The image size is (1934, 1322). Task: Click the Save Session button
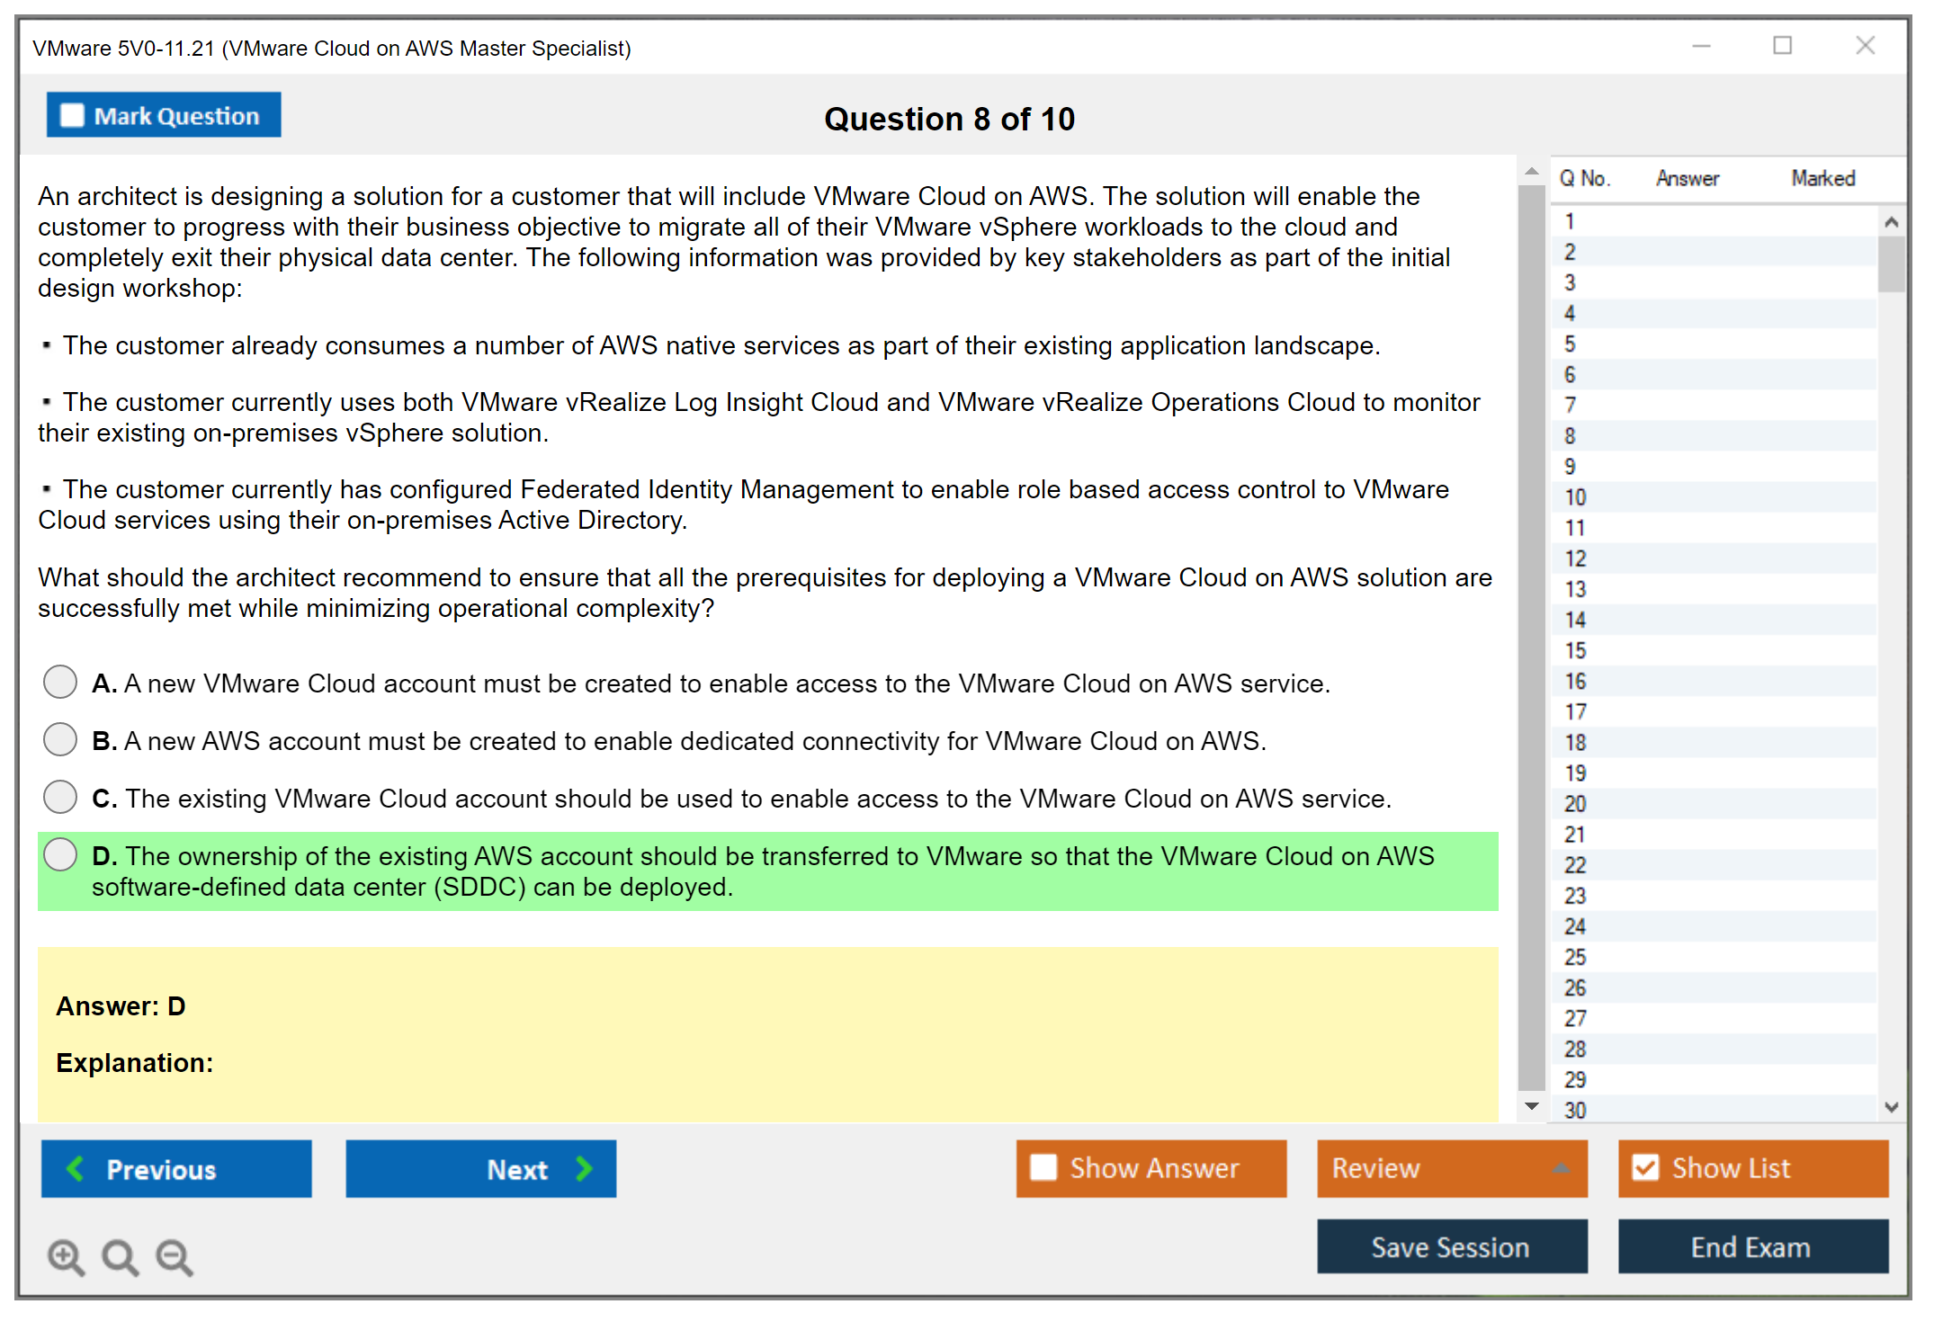point(1451,1246)
